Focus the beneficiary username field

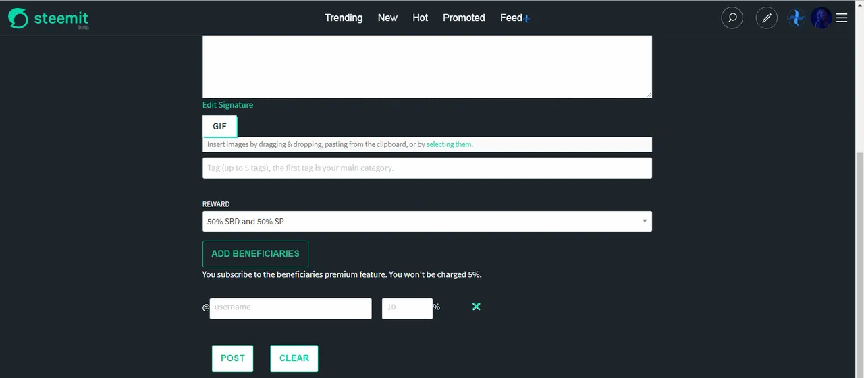[x=291, y=309]
